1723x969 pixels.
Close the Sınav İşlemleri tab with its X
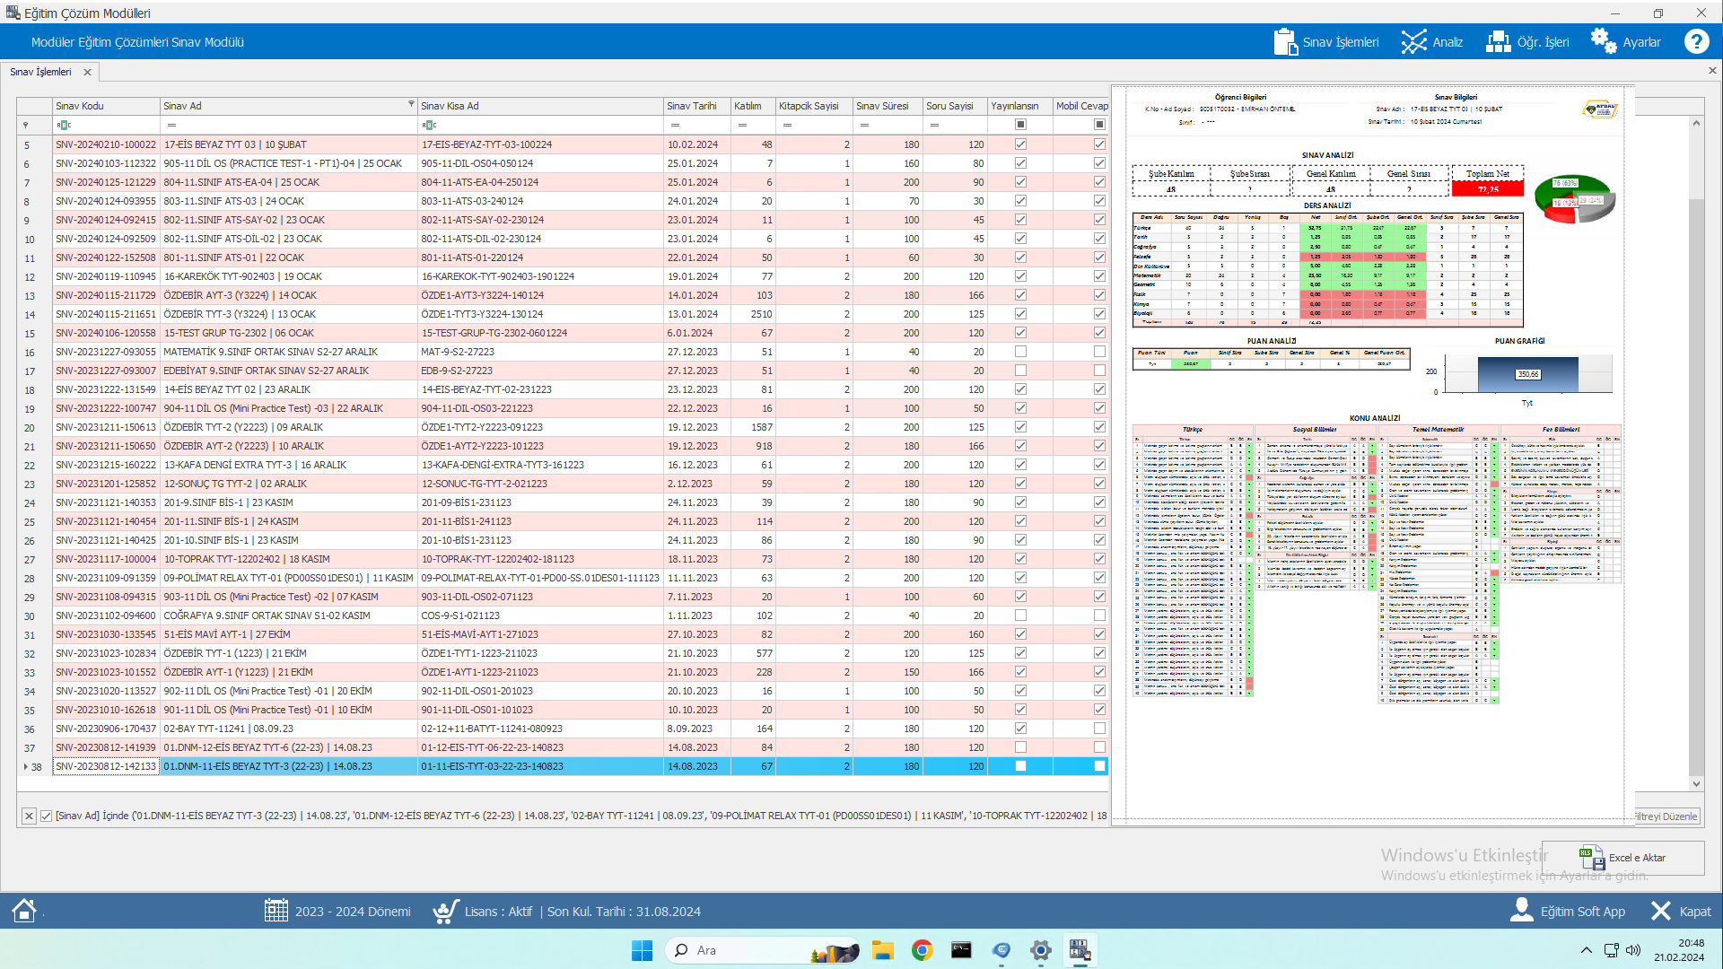tap(87, 72)
